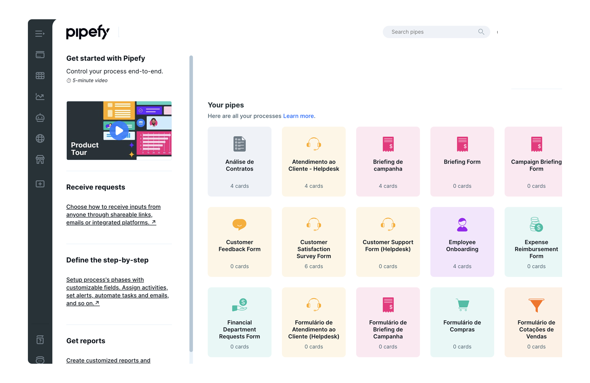590x383 pixels.
Task: Open Atendimento ao Cliente - Helpdesk title
Action: [x=314, y=165]
